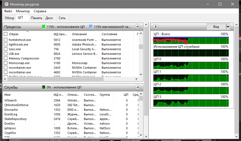The width and height of the screenshot is (241, 141).
Task: Select the DsmSvc service row
Action: (x=71, y=124)
